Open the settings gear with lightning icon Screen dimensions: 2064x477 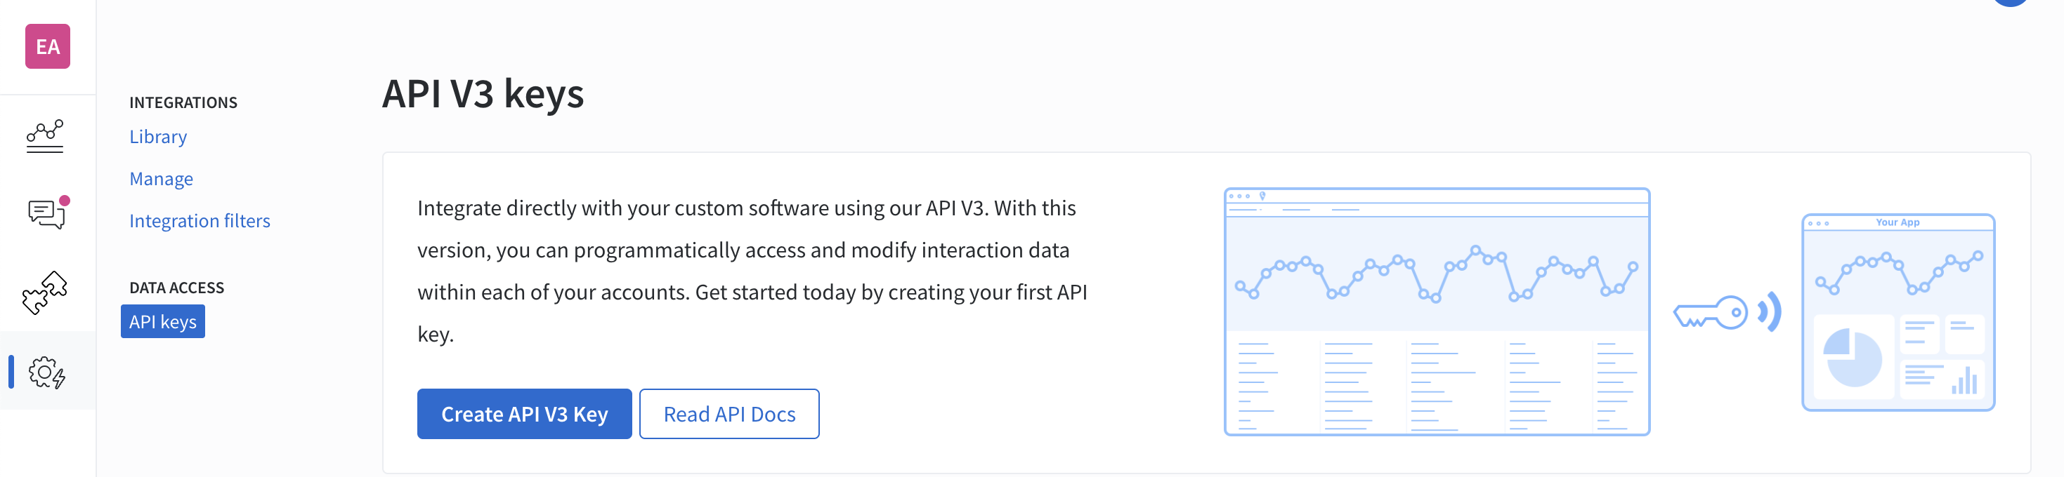[x=47, y=372]
